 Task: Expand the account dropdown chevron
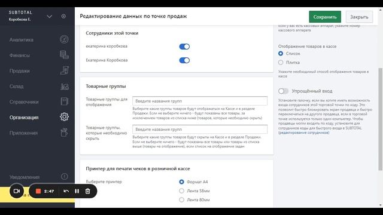coord(49,17)
